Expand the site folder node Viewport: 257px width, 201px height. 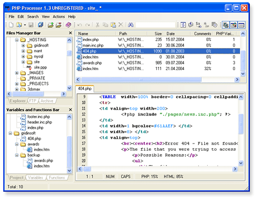[x=23, y=62]
